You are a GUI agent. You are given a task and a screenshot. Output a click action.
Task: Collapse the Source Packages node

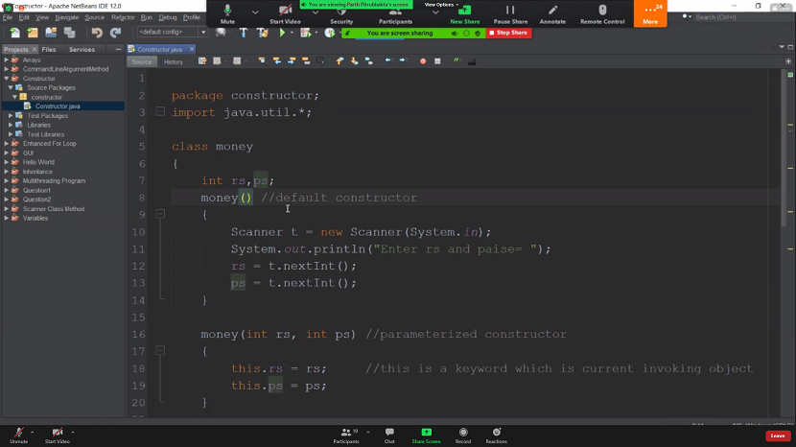pos(11,88)
